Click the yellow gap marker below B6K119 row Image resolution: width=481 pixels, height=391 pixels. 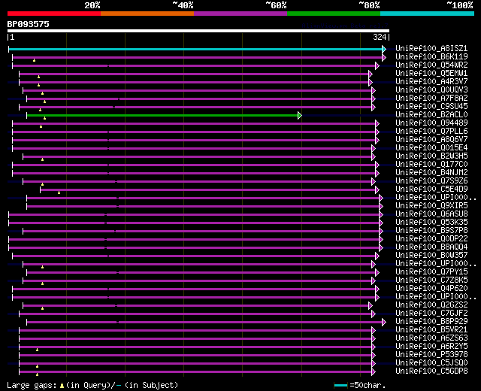[x=34, y=60]
